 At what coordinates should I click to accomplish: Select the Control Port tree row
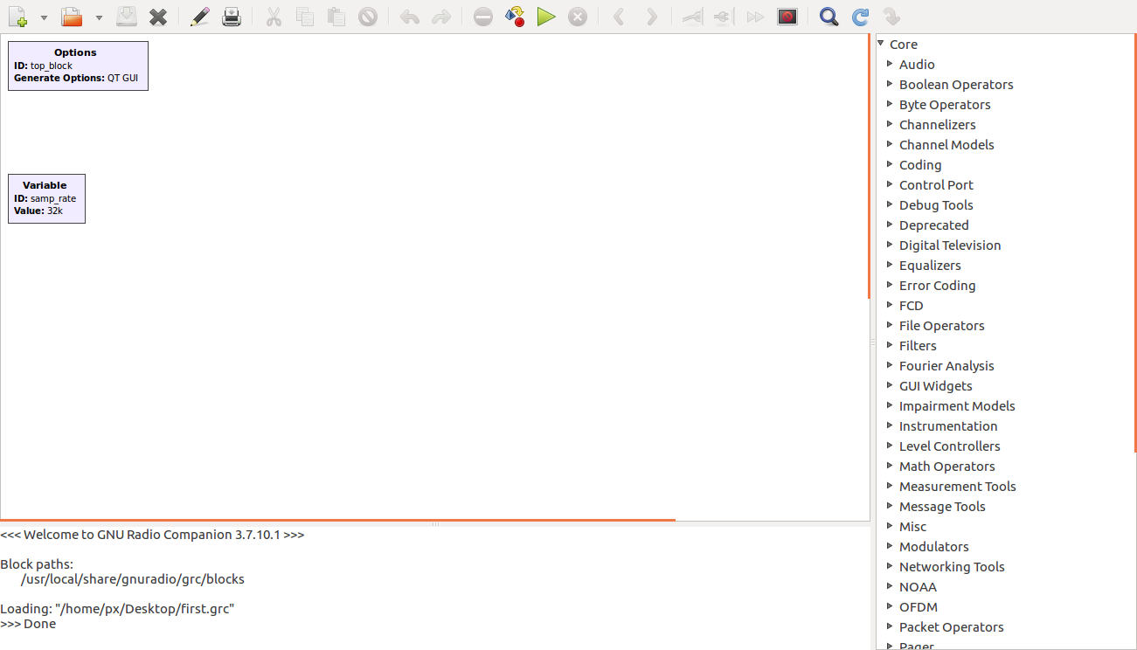1004,185
